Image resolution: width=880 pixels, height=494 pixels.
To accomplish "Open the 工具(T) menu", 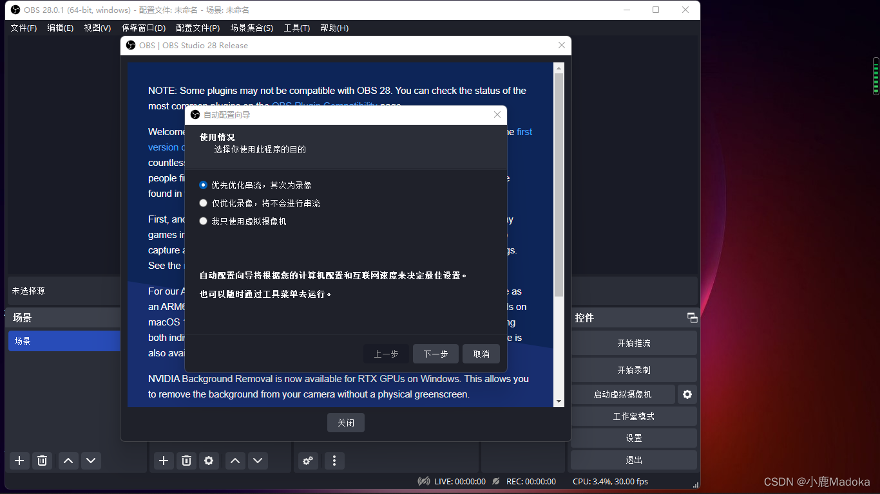I will [x=297, y=28].
